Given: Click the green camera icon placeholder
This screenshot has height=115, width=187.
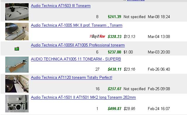Looking at the screenshot, I should coord(17,49).
